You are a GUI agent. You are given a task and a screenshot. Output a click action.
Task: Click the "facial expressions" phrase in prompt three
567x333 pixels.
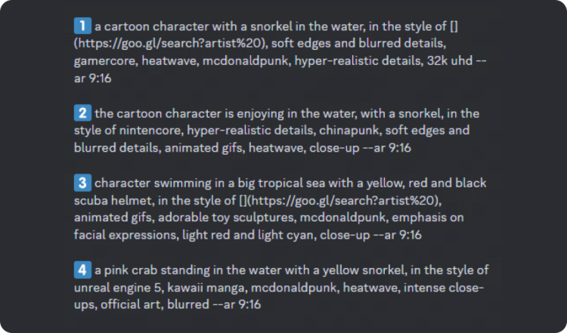(125, 235)
